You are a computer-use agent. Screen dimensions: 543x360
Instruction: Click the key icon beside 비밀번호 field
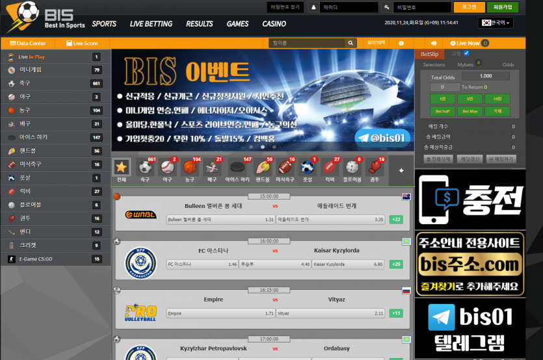pyautogui.click(x=387, y=7)
